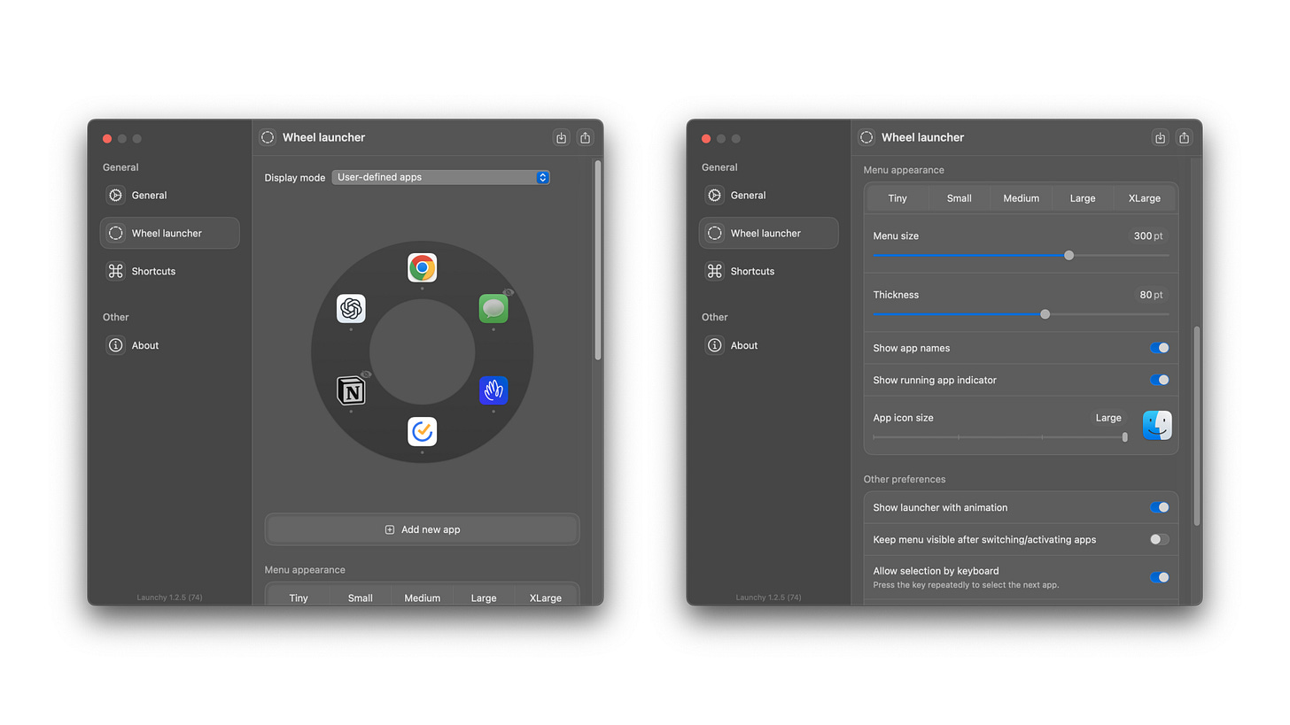1290x725 pixels.
Task: Click the 300 pt menu size field
Action: (x=1149, y=236)
